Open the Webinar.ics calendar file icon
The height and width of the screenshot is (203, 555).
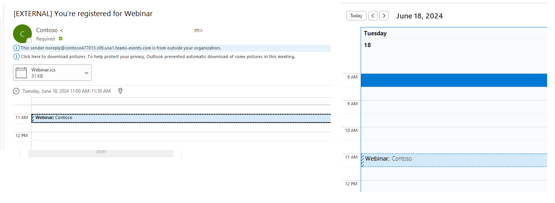tap(21, 73)
